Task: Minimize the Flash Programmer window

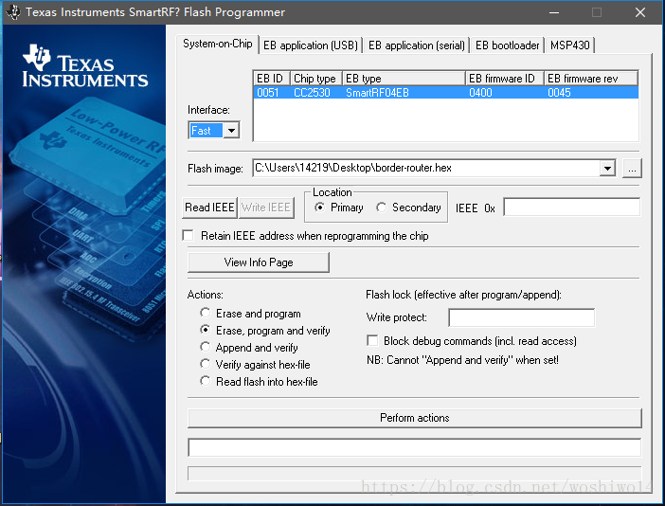Action: click(553, 12)
